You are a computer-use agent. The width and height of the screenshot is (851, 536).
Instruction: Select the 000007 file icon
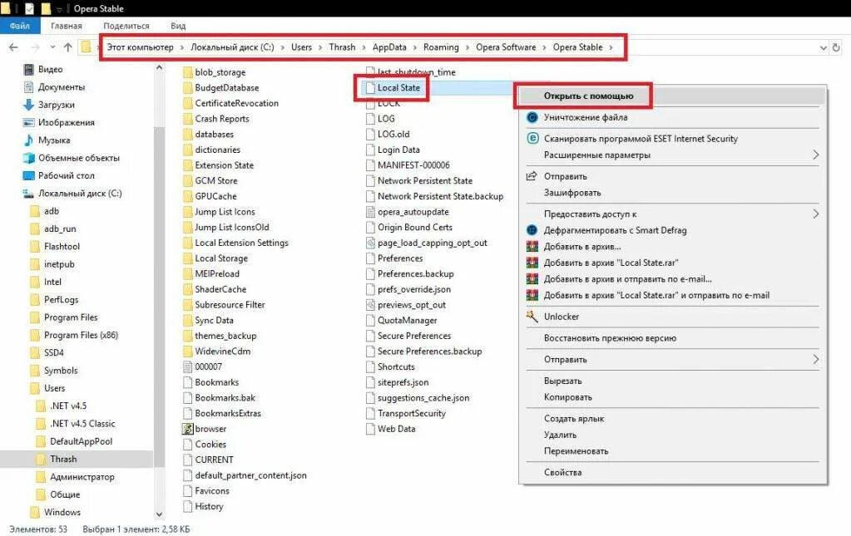point(188,367)
